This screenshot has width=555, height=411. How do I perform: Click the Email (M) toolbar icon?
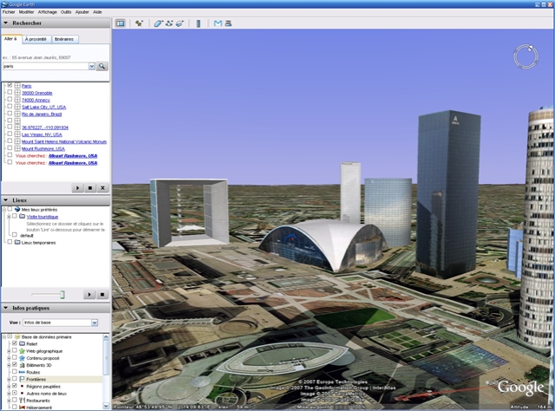click(x=218, y=23)
